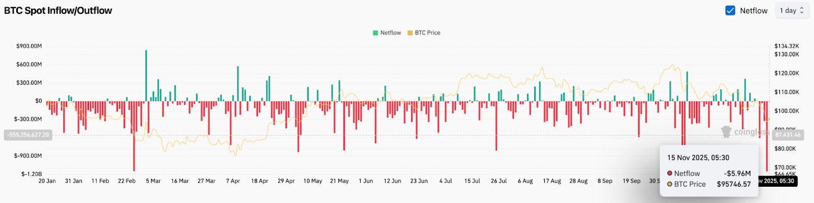Click the BTC Spot Inflow/Outflow title
814x203 pixels.
(x=58, y=11)
